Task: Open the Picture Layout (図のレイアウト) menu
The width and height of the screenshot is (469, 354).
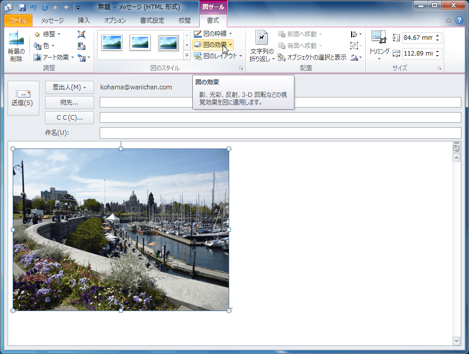Action: pos(218,56)
